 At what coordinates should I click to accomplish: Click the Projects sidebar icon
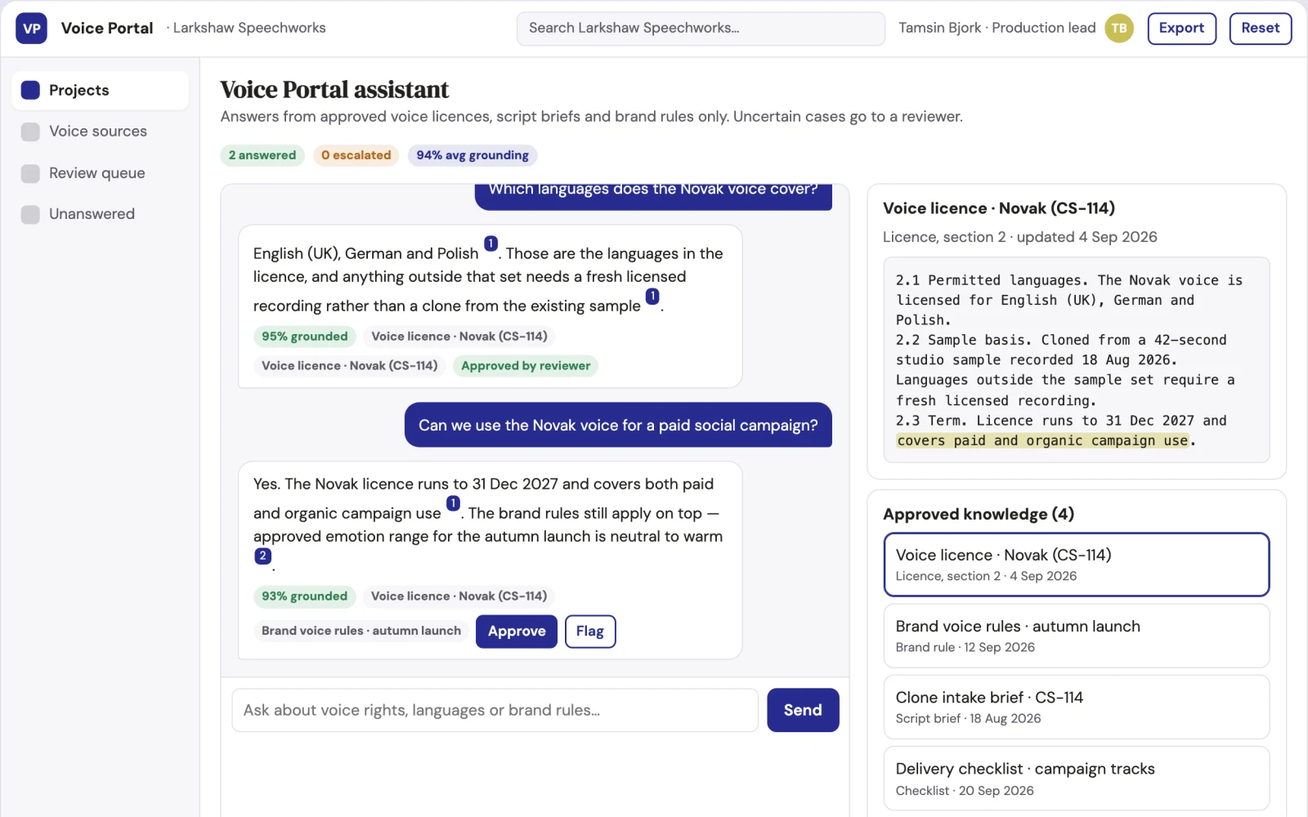point(30,90)
